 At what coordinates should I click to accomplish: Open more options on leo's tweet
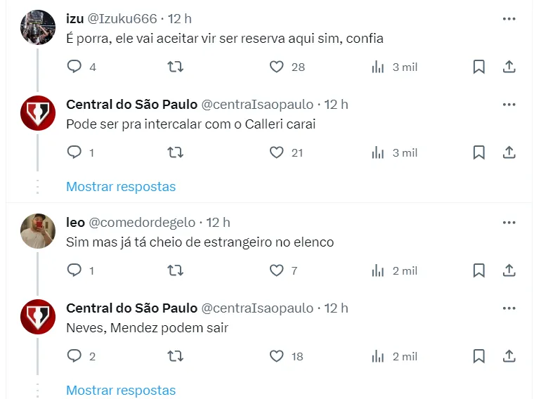click(509, 223)
